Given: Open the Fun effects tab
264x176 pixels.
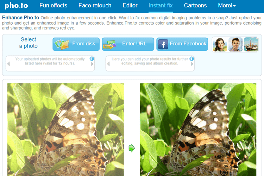Looking at the screenshot, I should 53,6.
